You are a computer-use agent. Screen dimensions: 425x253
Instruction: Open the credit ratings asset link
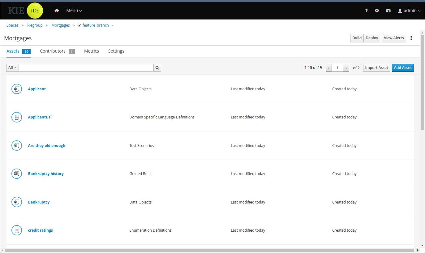click(41, 230)
